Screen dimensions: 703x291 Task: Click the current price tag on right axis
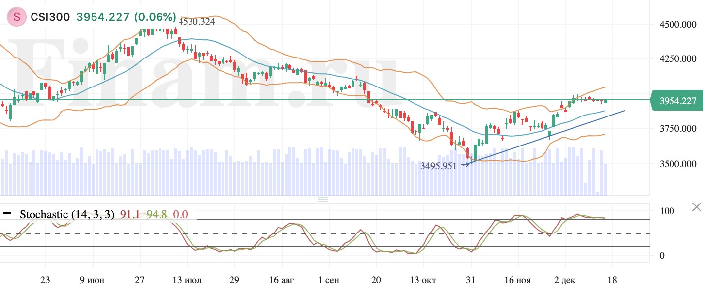pos(677,101)
